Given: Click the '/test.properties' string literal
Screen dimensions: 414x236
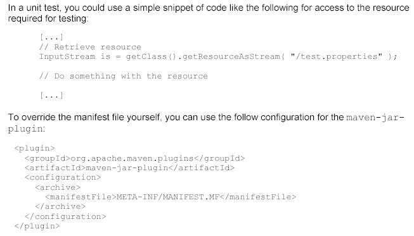Looking at the screenshot, I should point(336,57).
